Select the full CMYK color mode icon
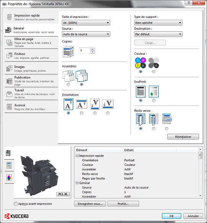This screenshot has width=207, height=223. pos(141,63)
